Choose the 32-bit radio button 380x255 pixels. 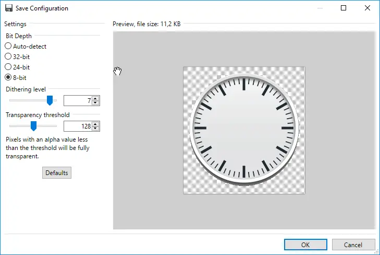point(8,56)
